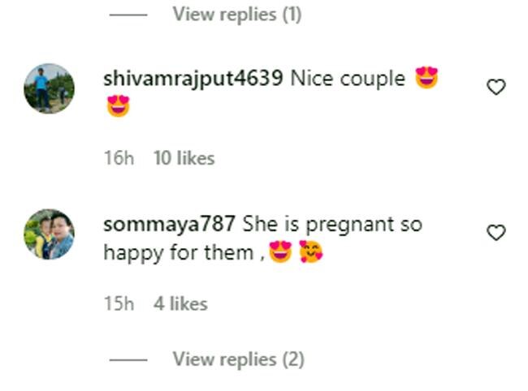Image resolution: width=528 pixels, height=391 pixels.
Task: Click heart-eyes emoji below shivamrajput4639's username
Action: (x=119, y=106)
